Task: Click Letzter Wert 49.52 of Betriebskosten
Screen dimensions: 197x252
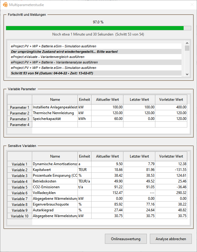Action: click(139, 181)
